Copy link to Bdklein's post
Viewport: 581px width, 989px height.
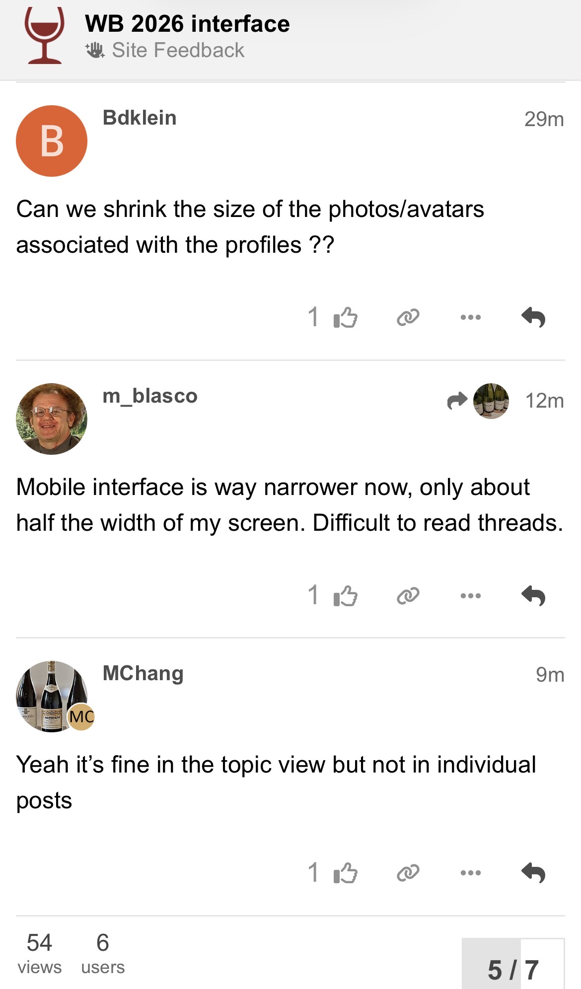click(408, 317)
